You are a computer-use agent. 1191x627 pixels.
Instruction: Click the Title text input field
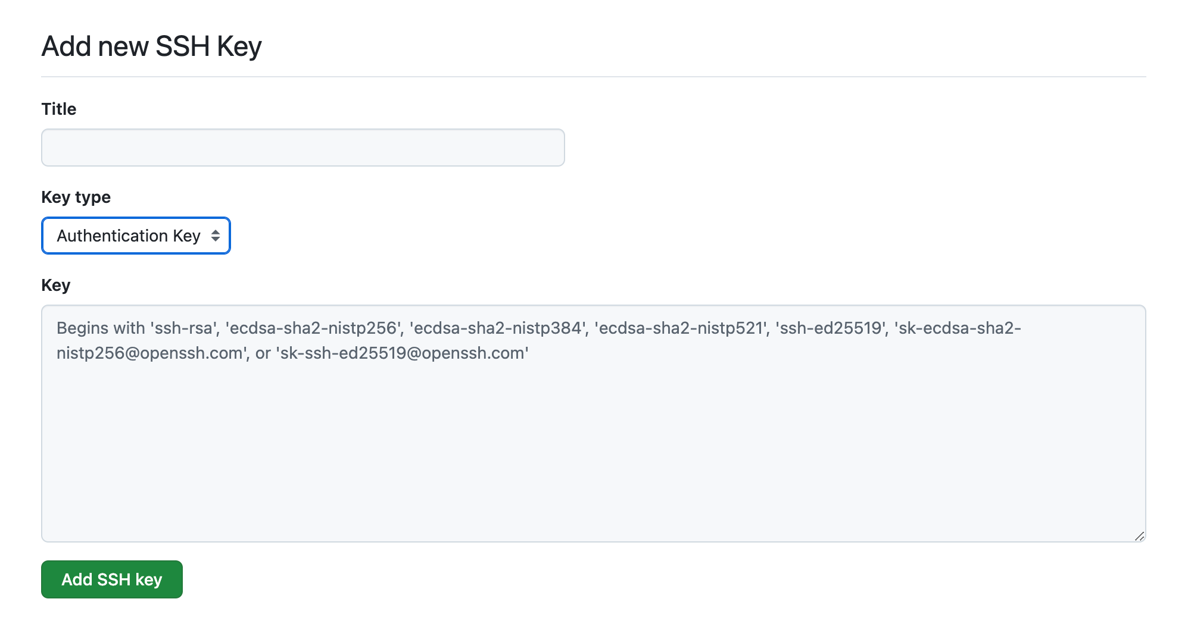tap(303, 148)
